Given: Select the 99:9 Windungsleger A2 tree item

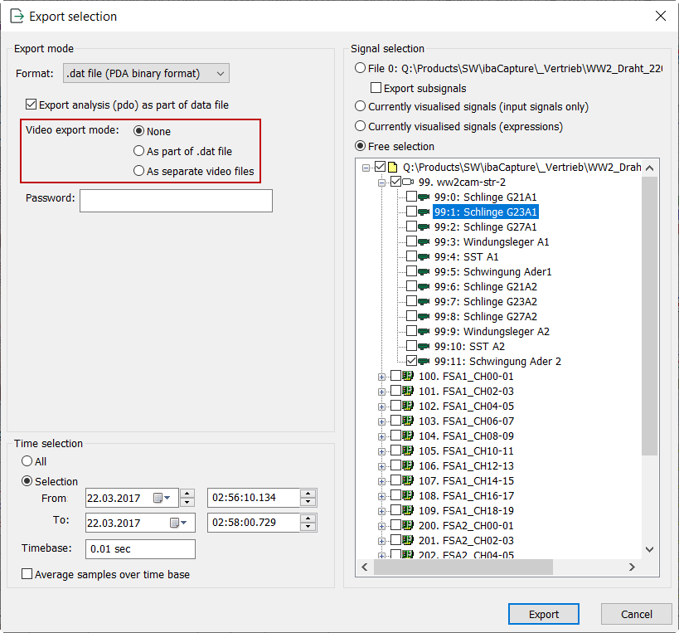Looking at the screenshot, I should 491,332.
